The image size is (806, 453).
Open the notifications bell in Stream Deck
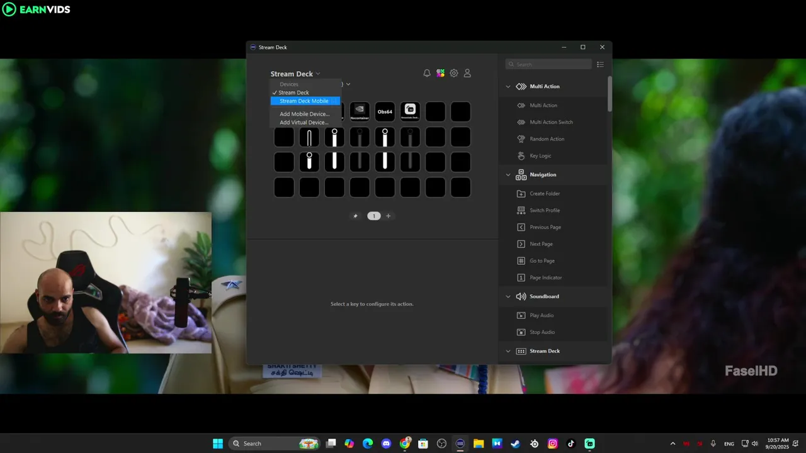tap(427, 74)
